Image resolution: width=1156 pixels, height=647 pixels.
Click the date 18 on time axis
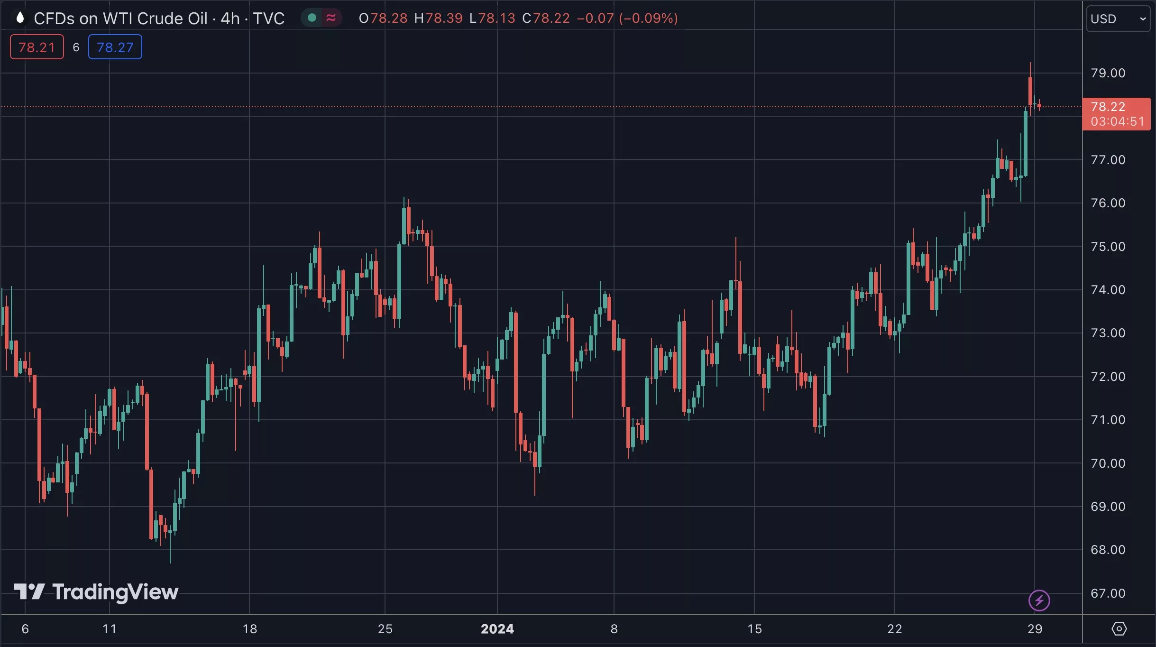[250, 629]
